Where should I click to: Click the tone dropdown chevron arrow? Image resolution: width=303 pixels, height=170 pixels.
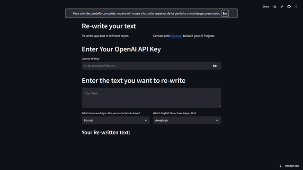[146, 120]
